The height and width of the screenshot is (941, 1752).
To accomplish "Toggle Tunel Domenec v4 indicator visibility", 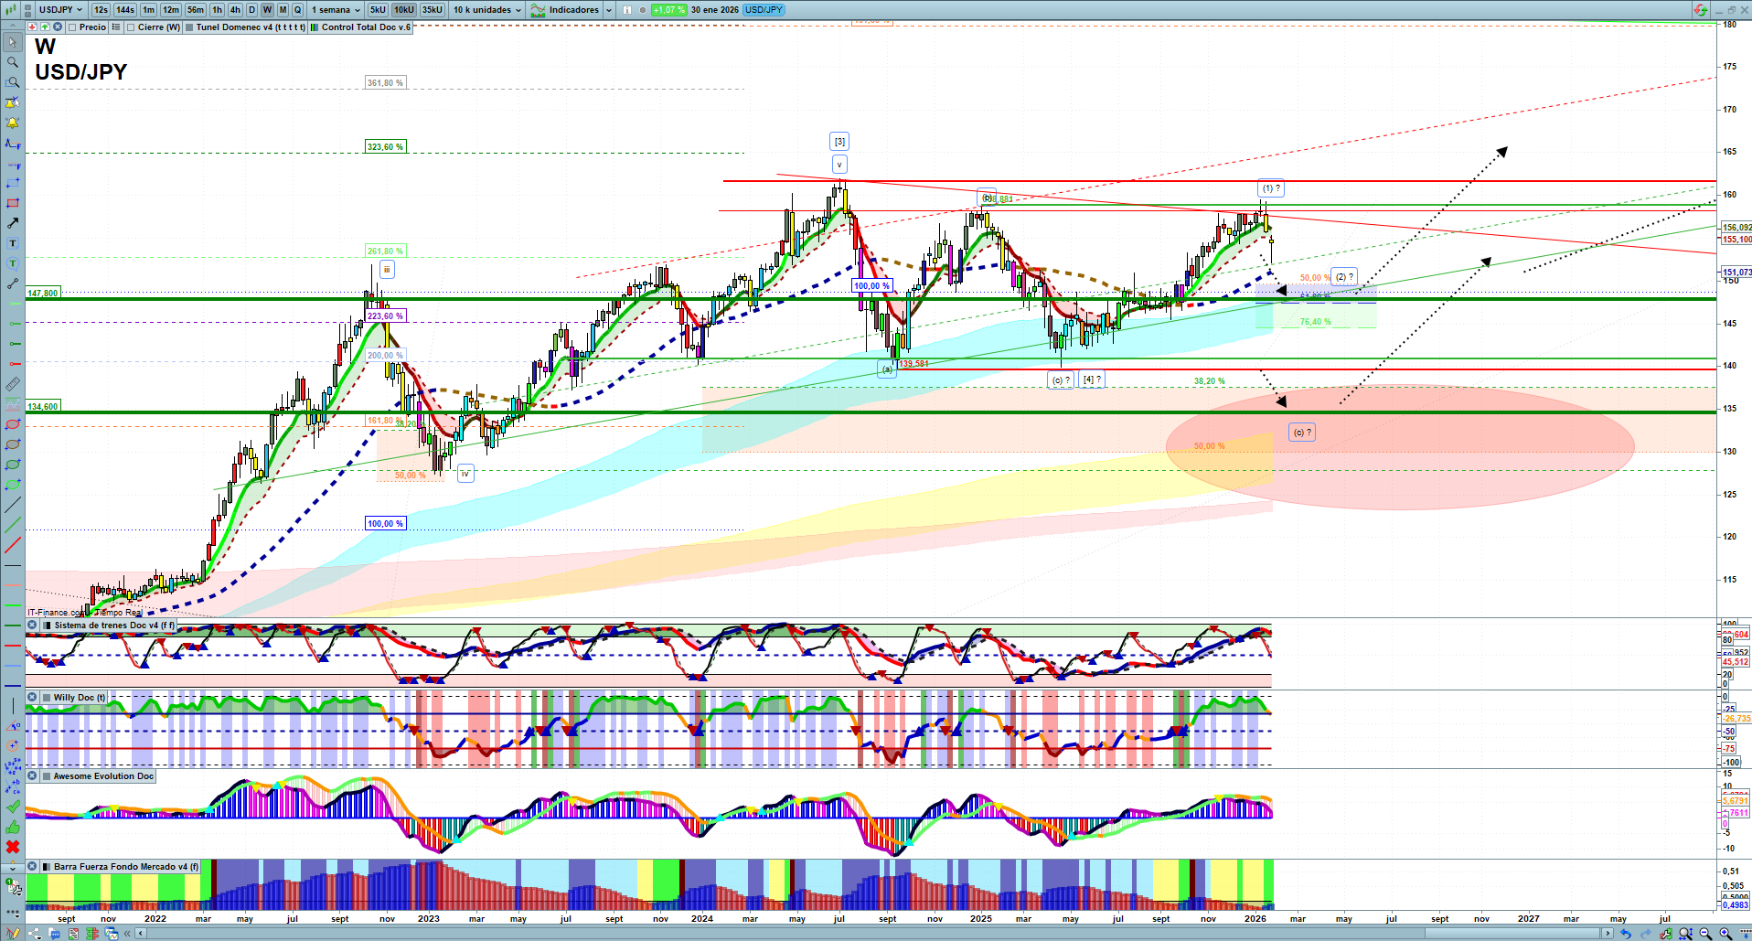I will pos(189,27).
